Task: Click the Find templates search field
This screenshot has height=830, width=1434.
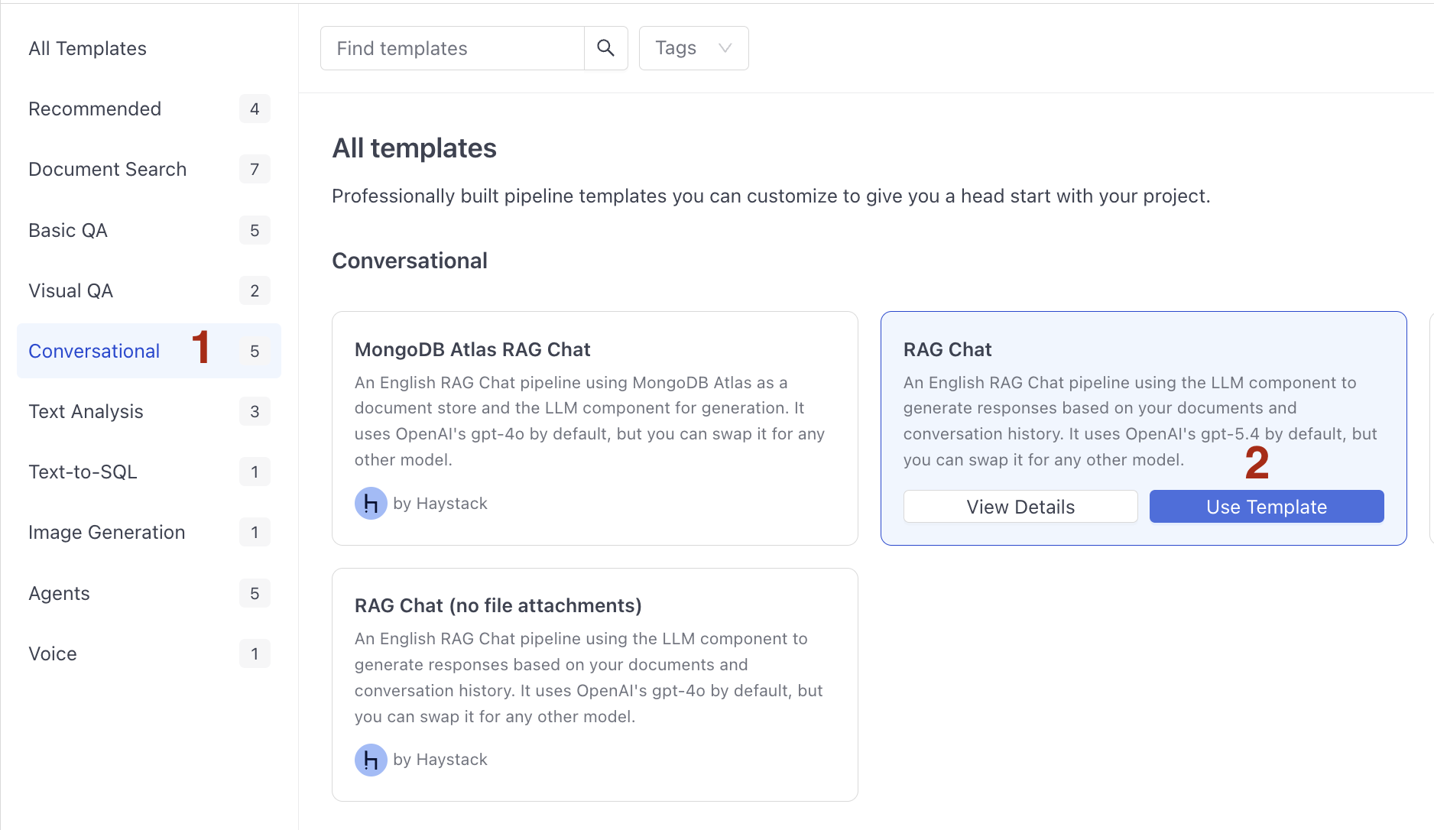Action: click(x=453, y=48)
